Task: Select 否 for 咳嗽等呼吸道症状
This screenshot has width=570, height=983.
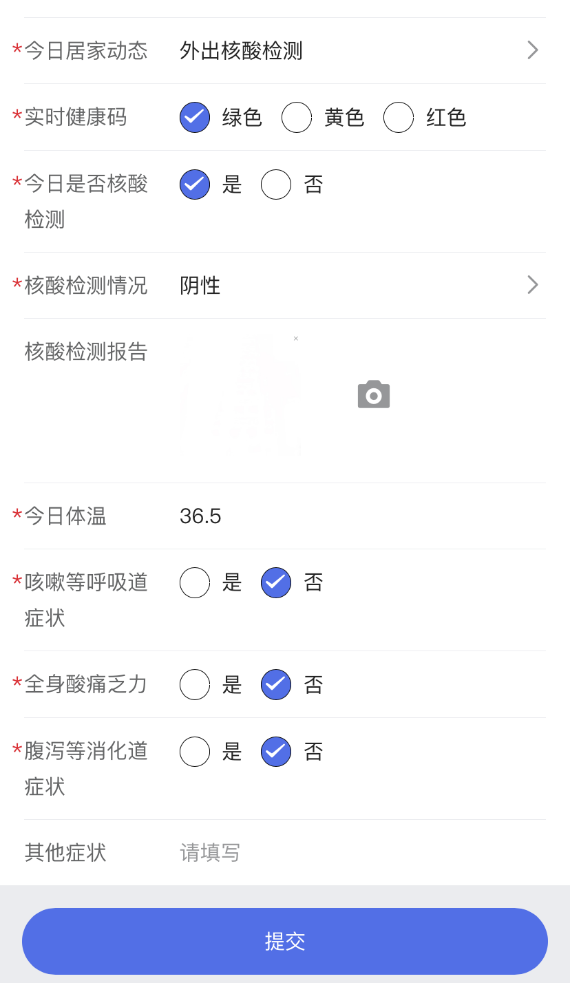Action: point(276,582)
